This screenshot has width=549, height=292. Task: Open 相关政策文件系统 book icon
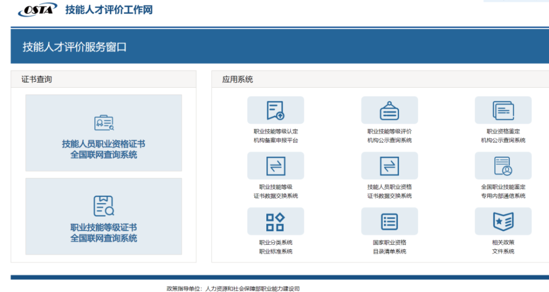tap(503, 221)
